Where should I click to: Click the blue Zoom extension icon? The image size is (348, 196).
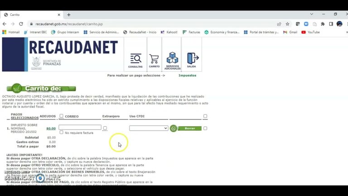coord(306,24)
